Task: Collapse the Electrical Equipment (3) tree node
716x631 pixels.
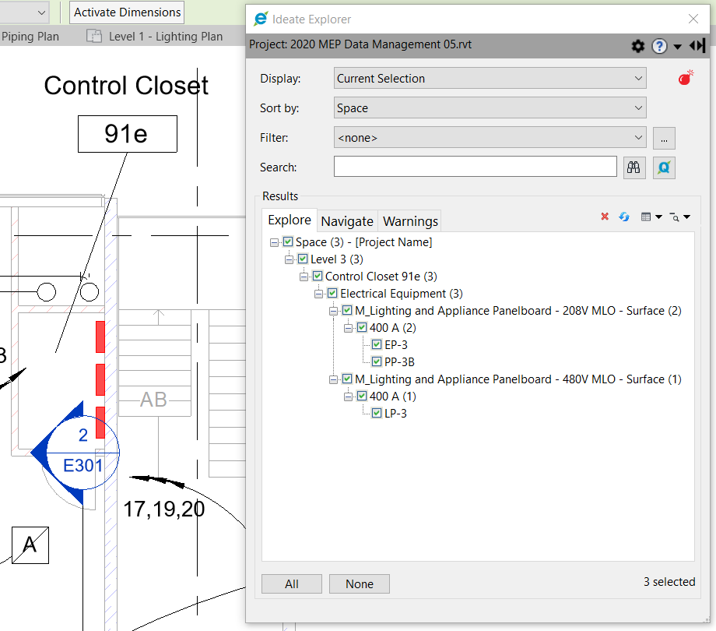Action: tap(318, 294)
